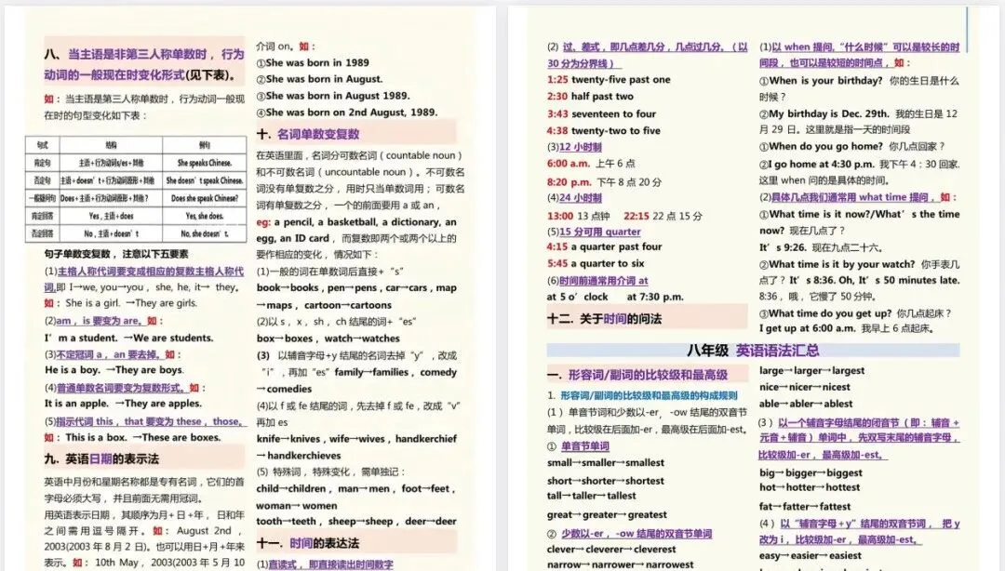The height and width of the screenshot is (571, 1005).
Task: Select the line 'large→larger→largest'
Action: [x=811, y=370]
